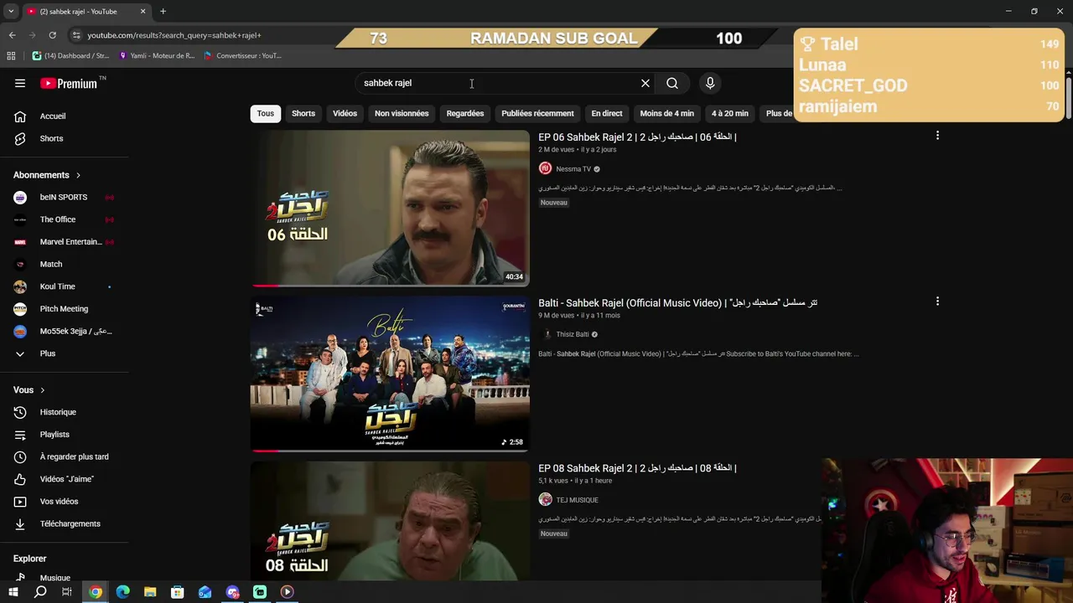Click the magnifier search button

(x=672, y=83)
